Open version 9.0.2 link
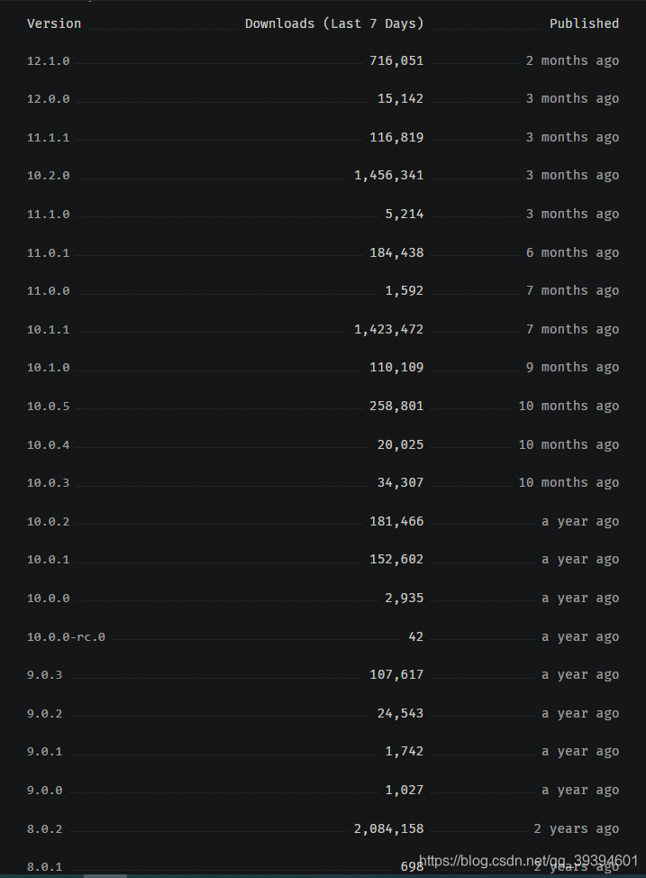Screen dimensions: 646x878 (x=44, y=714)
